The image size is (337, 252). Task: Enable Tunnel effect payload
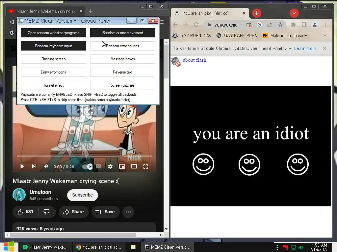pos(54,85)
